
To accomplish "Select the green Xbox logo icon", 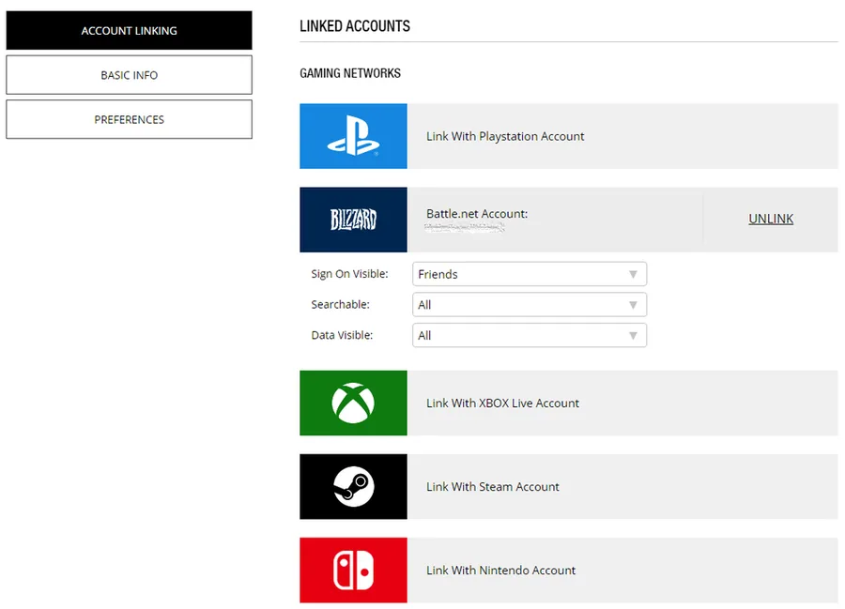I will [x=354, y=403].
